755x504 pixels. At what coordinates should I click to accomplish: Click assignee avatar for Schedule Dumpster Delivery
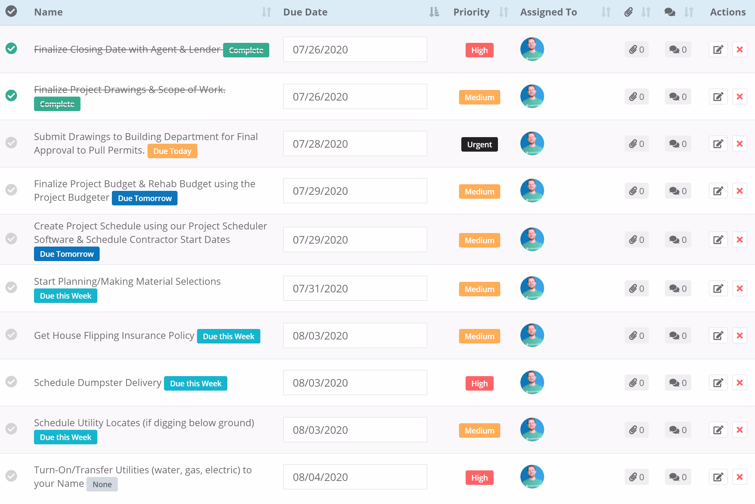pyautogui.click(x=532, y=382)
